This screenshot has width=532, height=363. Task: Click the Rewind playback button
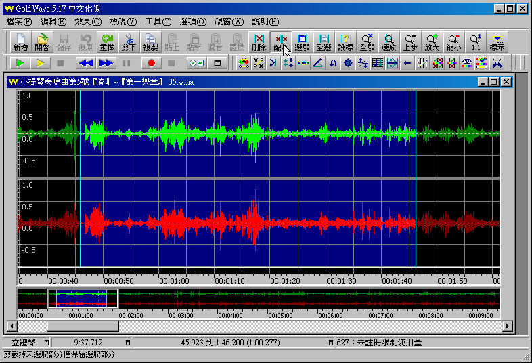click(x=85, y=63)
